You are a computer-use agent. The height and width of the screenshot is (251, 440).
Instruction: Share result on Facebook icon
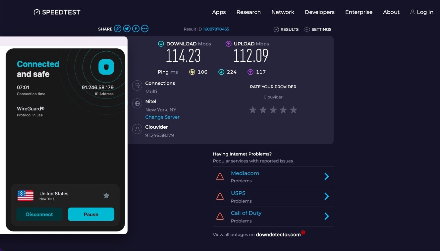click(x=136, y=29)
